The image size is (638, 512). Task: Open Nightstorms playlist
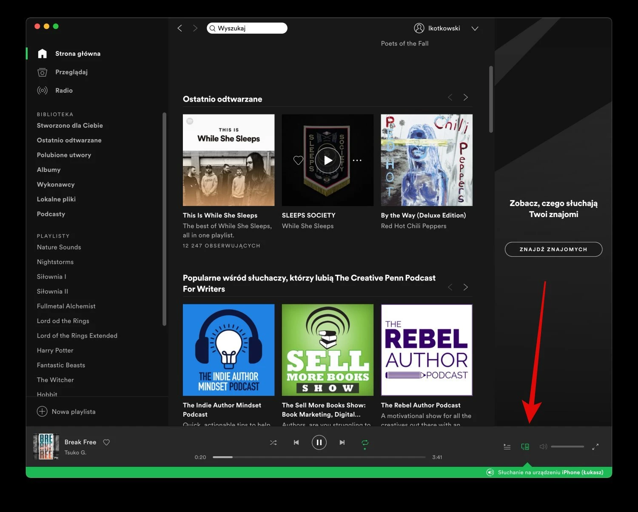pyautogui.click(x=55, y=262)
